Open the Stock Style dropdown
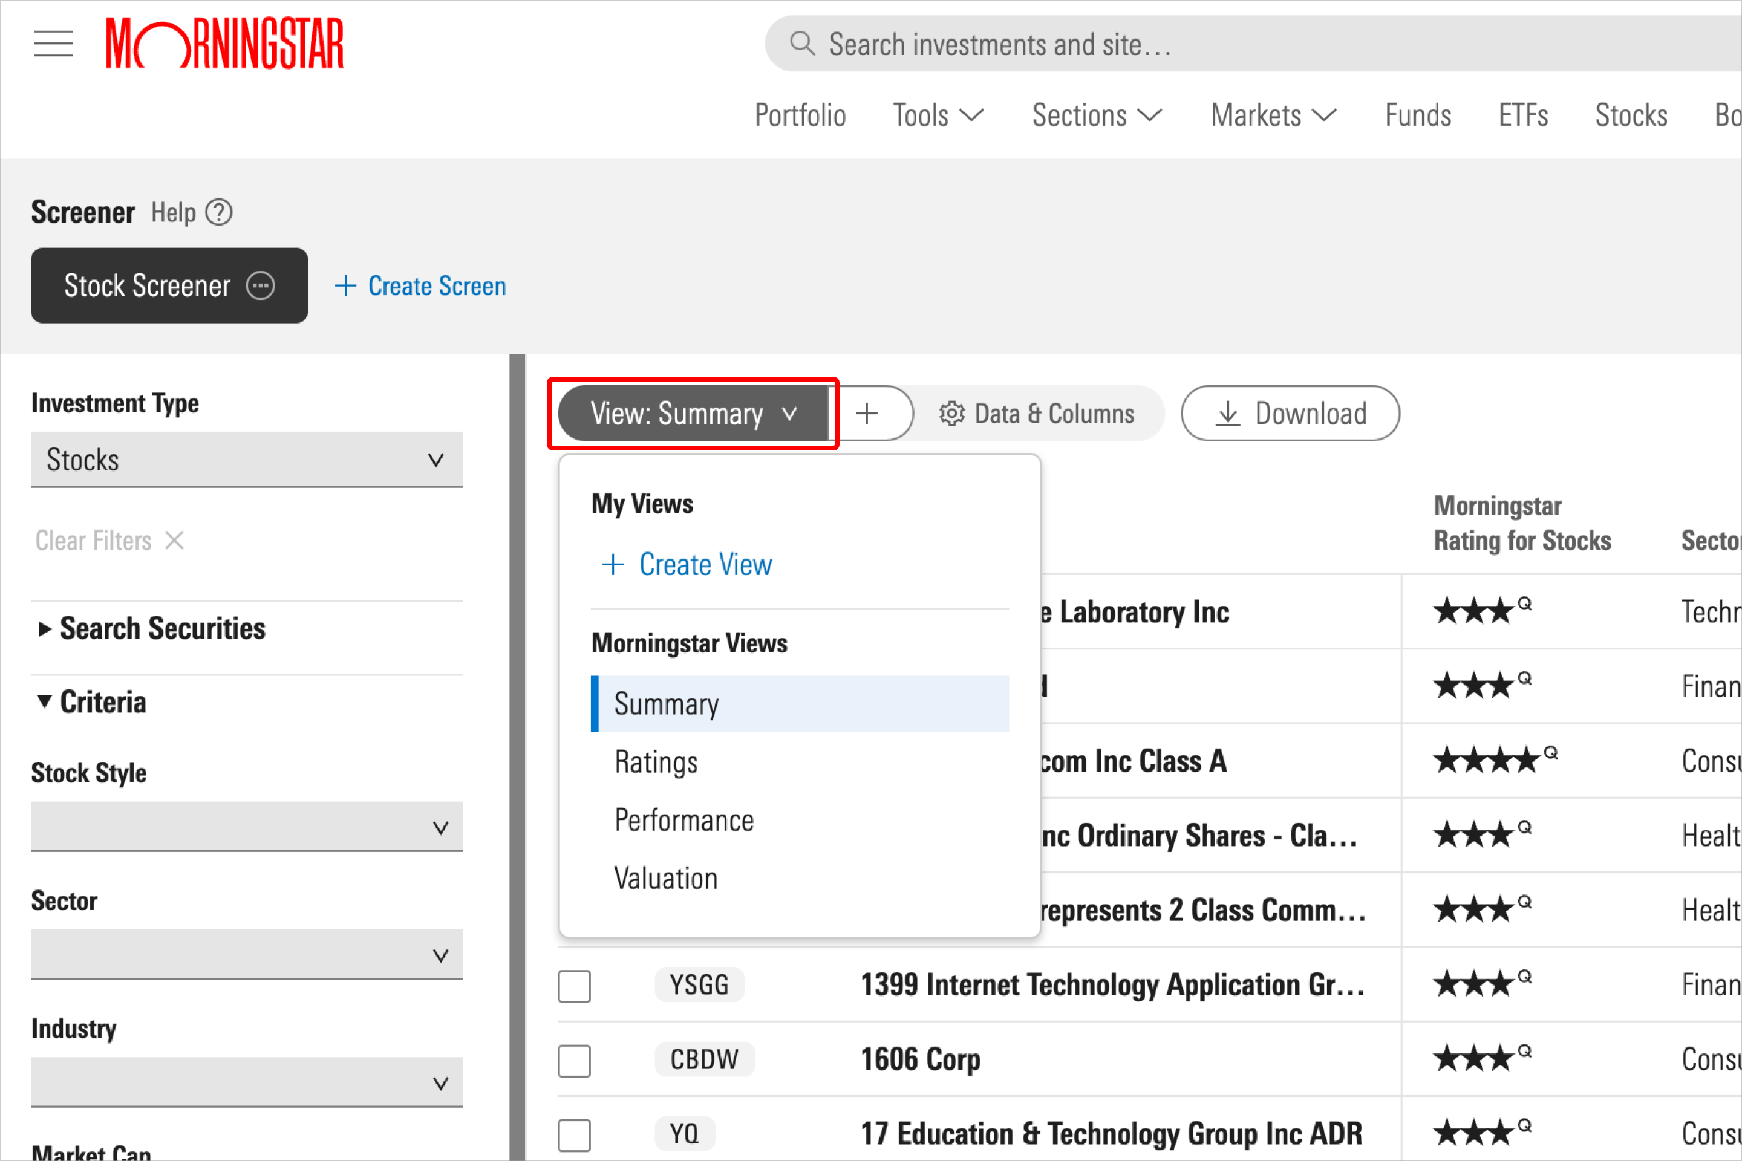This screenshot has height=1161, width=1742. [247, 827]
